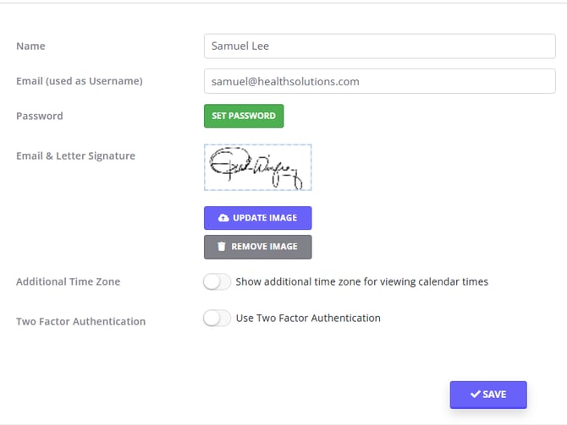Click the Update Image button label
Image resolution: width=567 pixels, height=425 pixels.
pyautogui.click(x=265, y=218)
